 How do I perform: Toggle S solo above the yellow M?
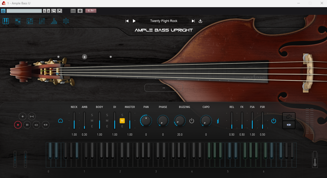point(122,115)
